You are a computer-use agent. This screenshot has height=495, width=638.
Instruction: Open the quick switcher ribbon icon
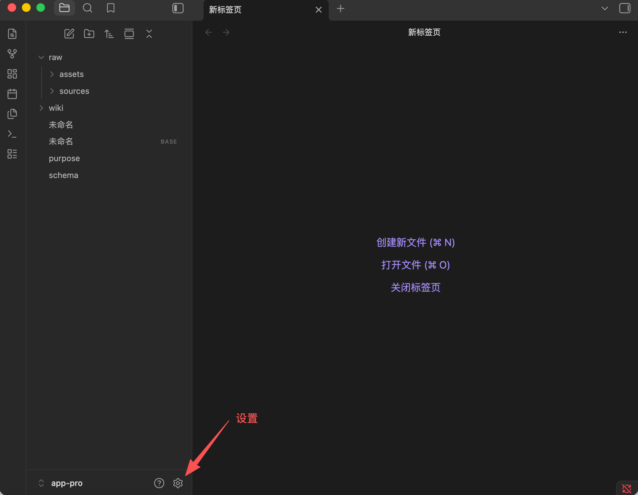(12, 34)
